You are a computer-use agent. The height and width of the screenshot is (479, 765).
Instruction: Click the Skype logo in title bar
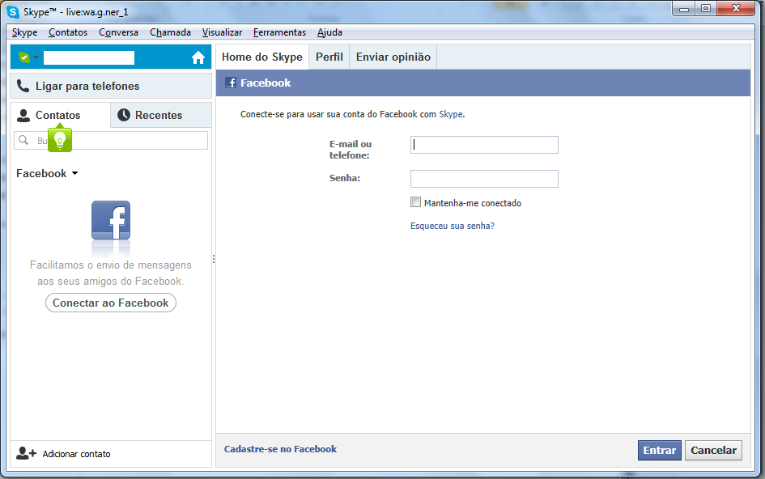coord(13,12)
